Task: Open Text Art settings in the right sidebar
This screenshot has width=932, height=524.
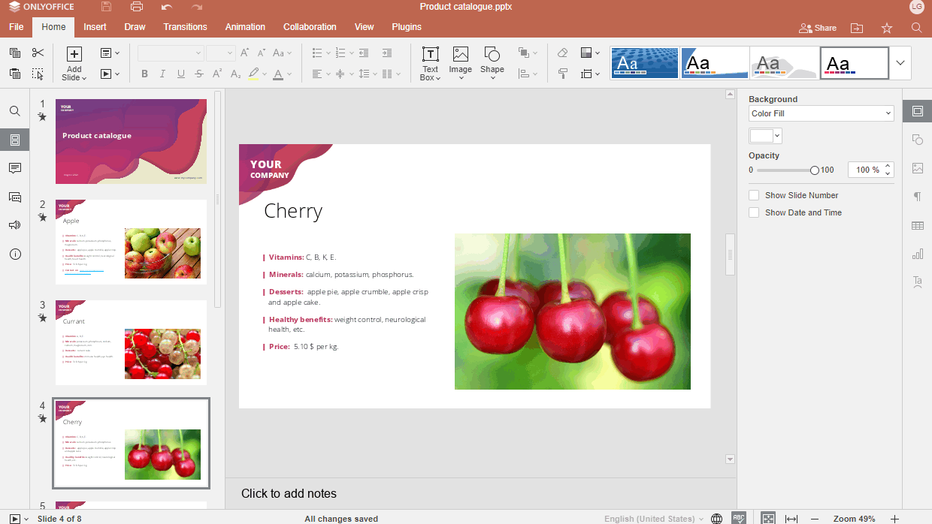Action: click(918, 282)
